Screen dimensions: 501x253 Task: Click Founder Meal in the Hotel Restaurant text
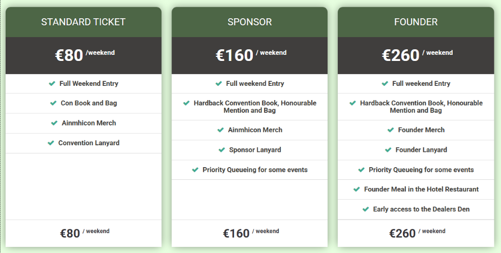click(x=421, y=189)
